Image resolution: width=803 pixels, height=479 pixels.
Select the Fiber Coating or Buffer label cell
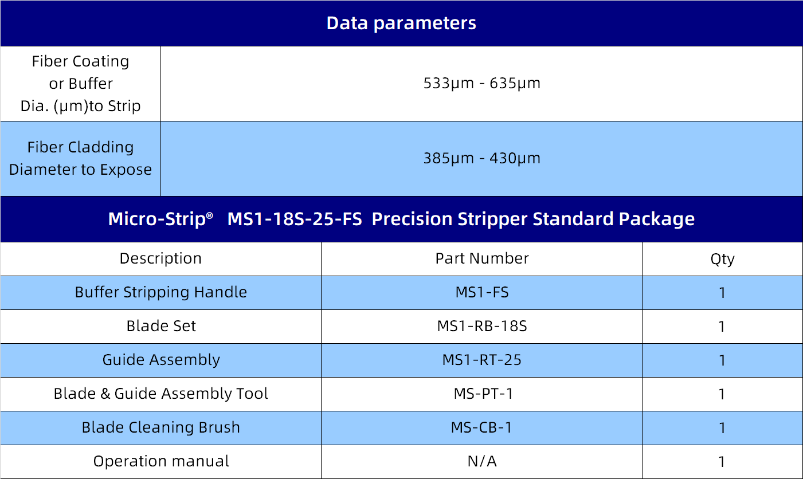pyautogui.click(x=81, y=84)
